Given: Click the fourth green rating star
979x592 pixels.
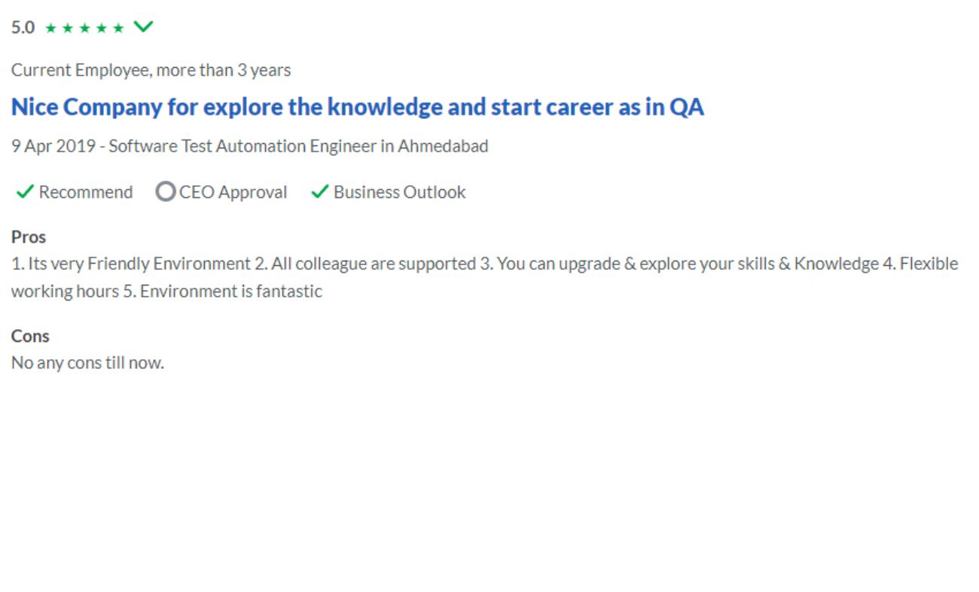Looking at the screenshot, I should 102,29.
